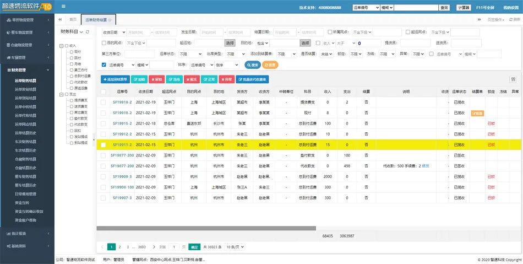The image size is (523, 264).
Task: Click the green 加锁 lock button
Action: tap(139, 79)
